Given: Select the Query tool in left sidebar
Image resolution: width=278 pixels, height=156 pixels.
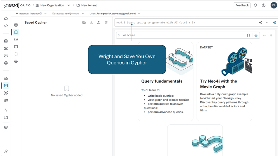Looking at the screenshot, I should tap(6, 86).
